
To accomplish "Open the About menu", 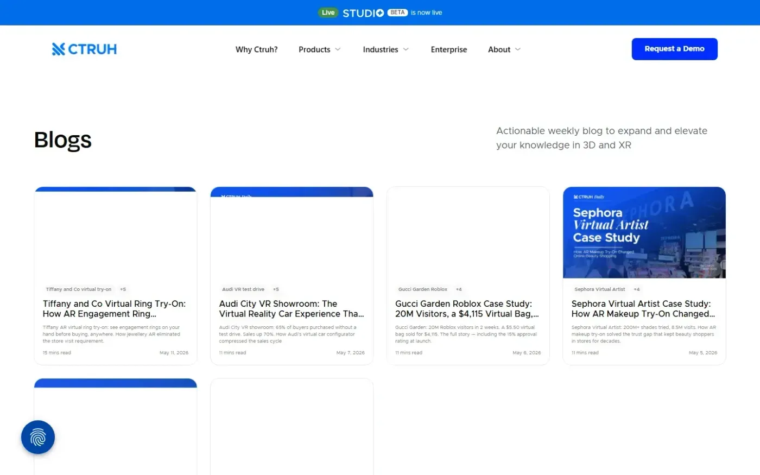I will point(499,49).
